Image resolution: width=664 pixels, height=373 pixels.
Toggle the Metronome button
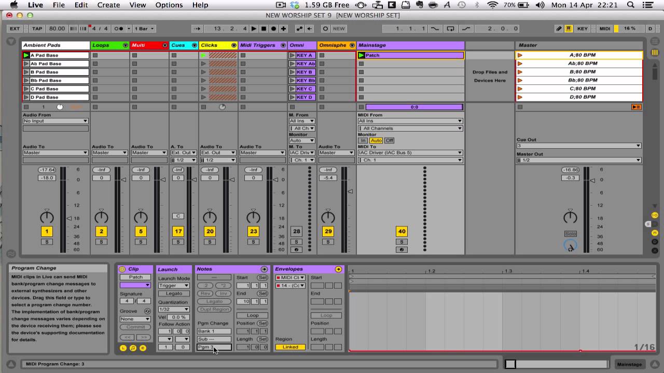pos(118,28)
